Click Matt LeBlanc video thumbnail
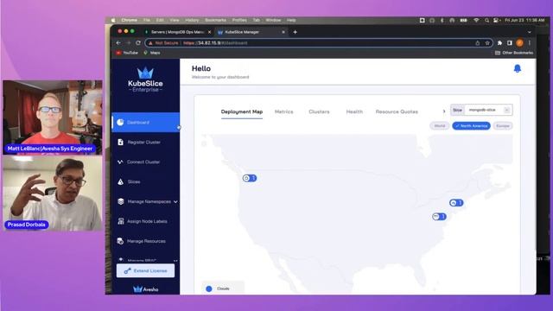 [53, 117]
